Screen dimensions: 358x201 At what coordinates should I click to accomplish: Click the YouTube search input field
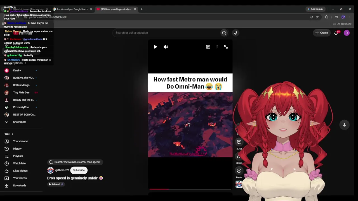pos(166,33)
